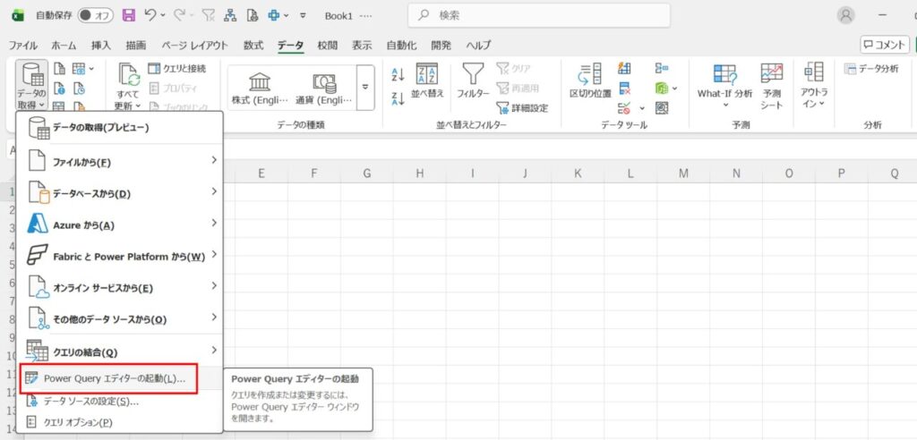The width and height of the screenshot is (917, 440).
Task: Expand the クエリの結合(Q) submenu
Action: (x=119, y=351)
